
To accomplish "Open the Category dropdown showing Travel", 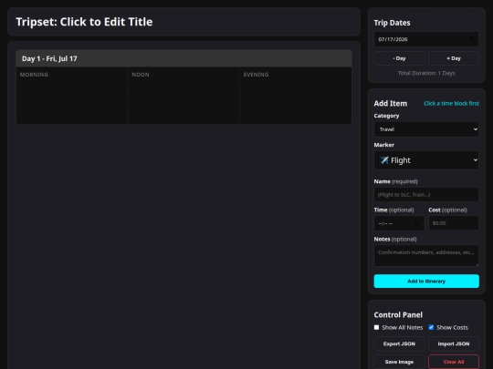I will [x=426, y=129].
